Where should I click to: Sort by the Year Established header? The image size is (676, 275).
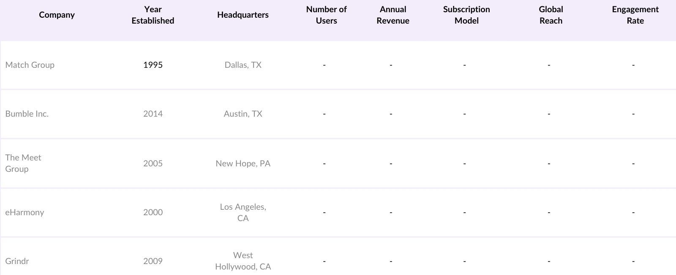pos(153,15)
